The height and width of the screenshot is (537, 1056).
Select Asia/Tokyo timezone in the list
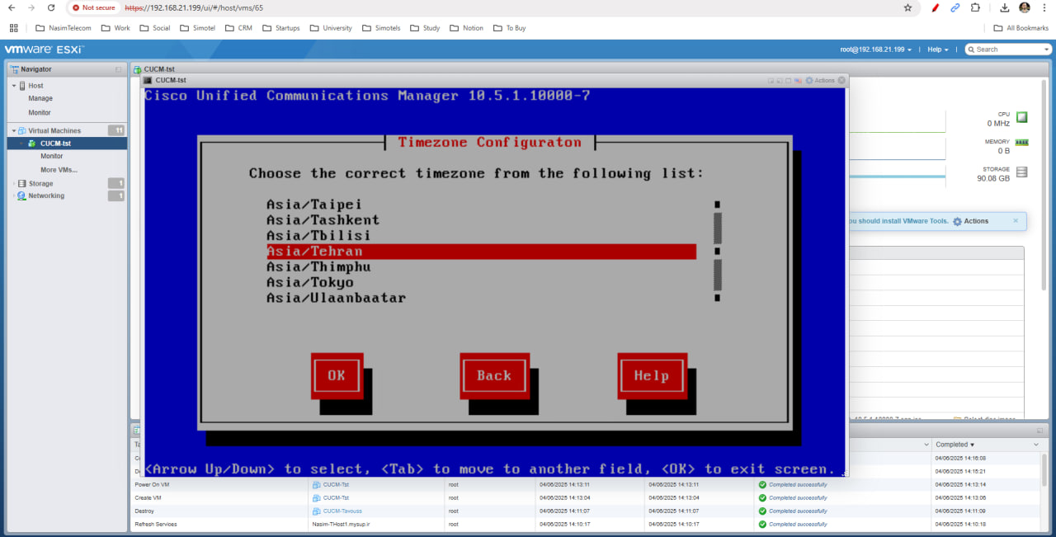click(309, 282)
